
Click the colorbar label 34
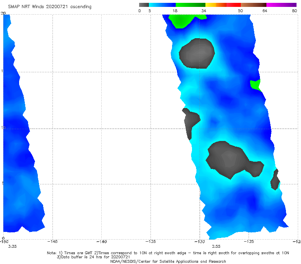tap(204, 11)
